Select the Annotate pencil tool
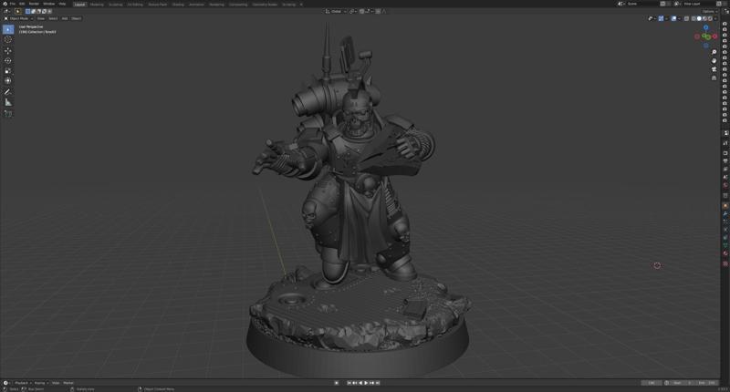The image size is (730, 392). pyautogui.click(x=8, y=91)
